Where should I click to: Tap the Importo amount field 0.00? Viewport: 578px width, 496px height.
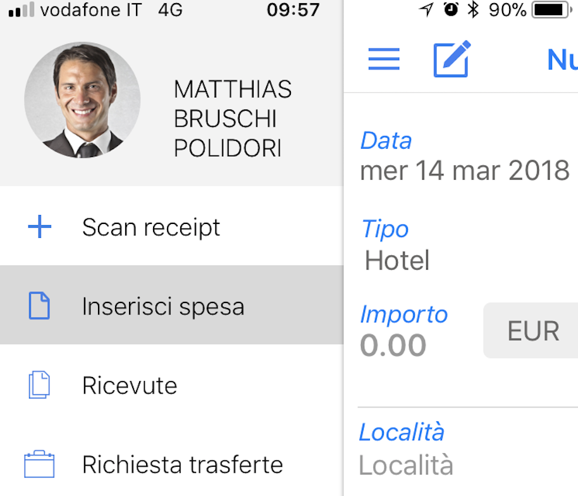click(x=393, y=345)
